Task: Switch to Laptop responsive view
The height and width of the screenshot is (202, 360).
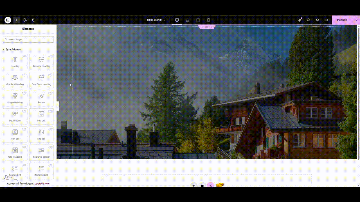Action: (x=187, y=20)
